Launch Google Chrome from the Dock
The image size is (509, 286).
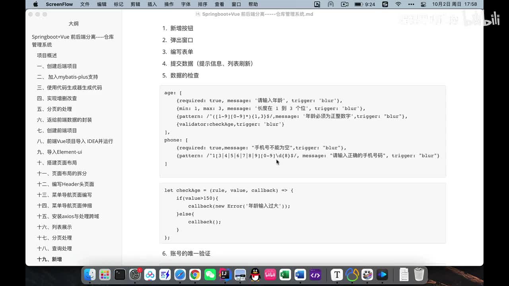195,274
